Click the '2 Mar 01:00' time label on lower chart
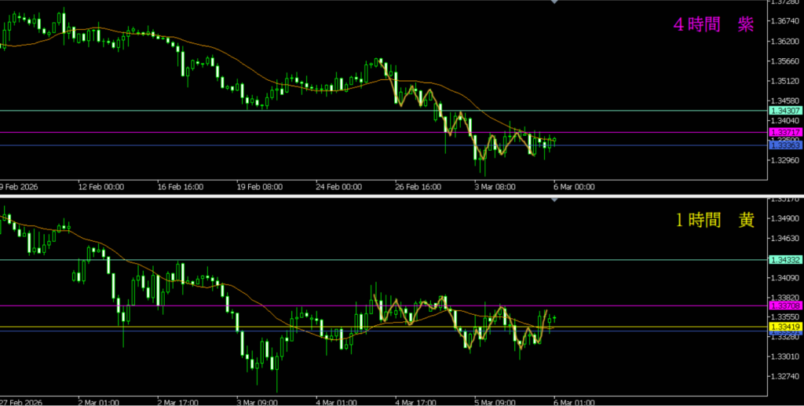The image size is (804, 406). click(x=98, y=401)
